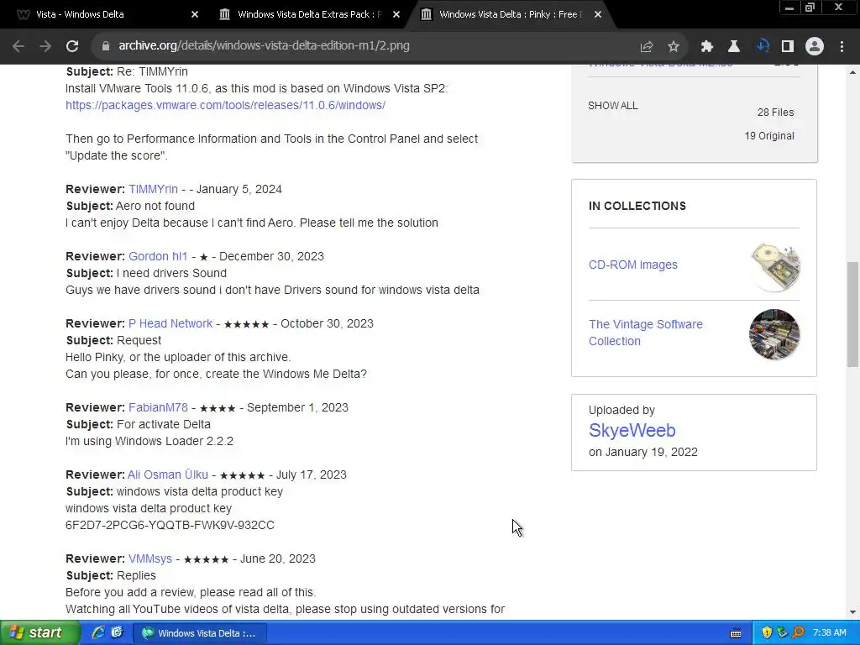Click the share page icon in address bar

click(x=647, y=46)
